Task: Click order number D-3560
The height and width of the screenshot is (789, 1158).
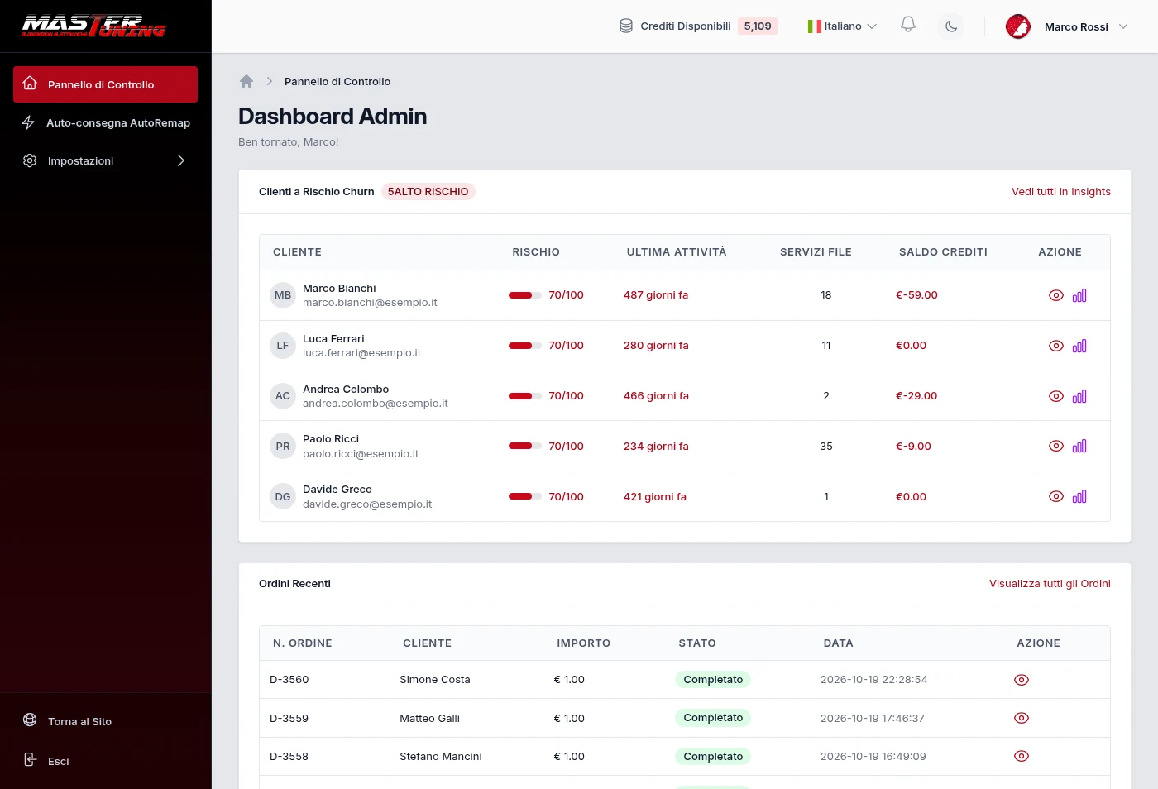Action: point(289,680)
